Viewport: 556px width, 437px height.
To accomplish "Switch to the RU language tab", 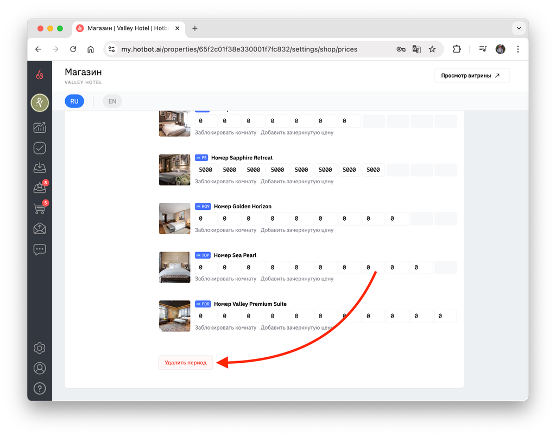I will 74,101.
